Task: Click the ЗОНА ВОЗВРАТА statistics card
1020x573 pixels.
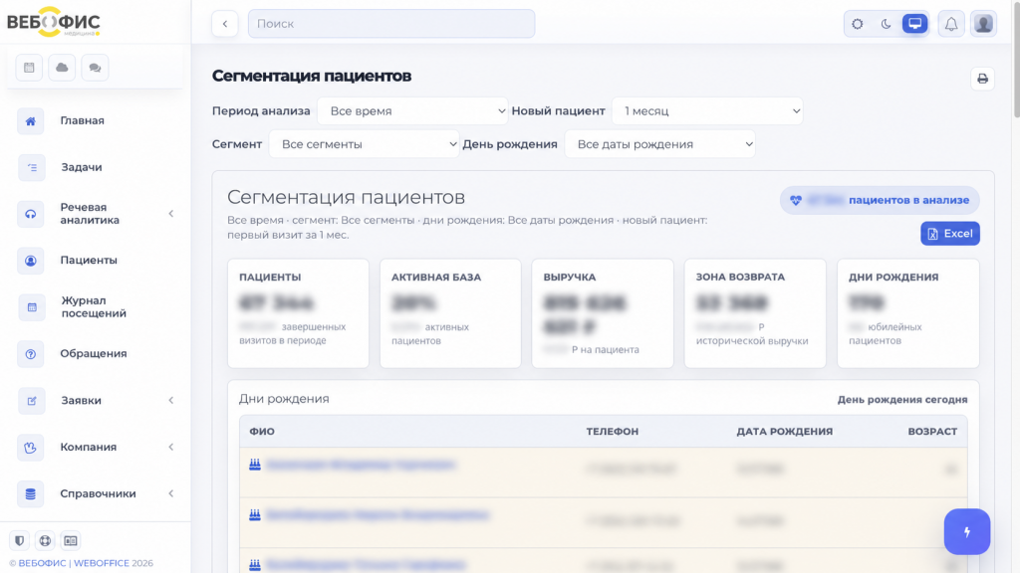Action: 755,313
